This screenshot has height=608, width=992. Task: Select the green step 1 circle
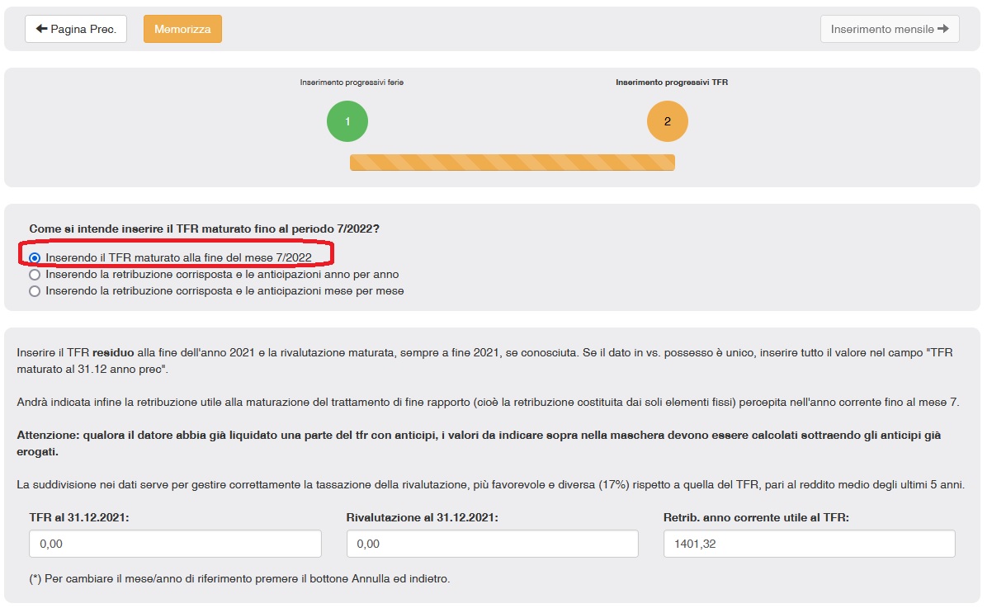point(347,121)
